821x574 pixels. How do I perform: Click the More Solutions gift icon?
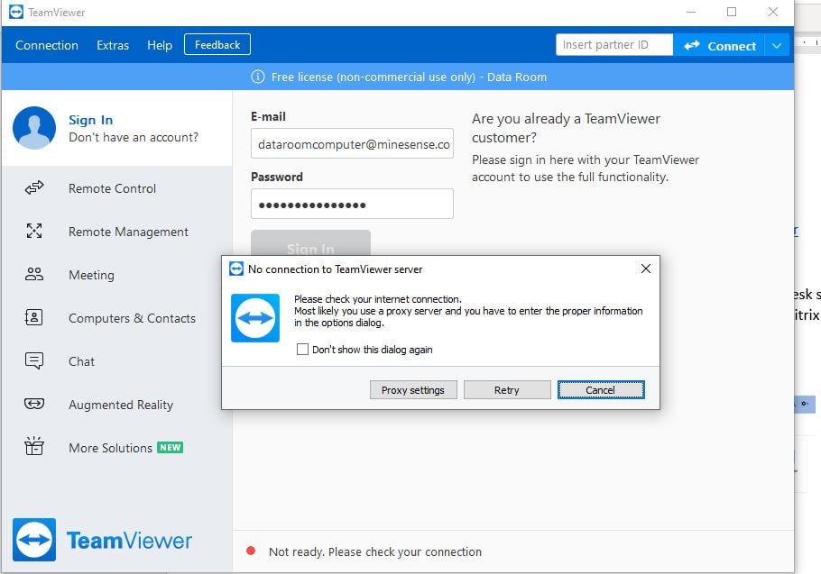(x=34, y=446)
